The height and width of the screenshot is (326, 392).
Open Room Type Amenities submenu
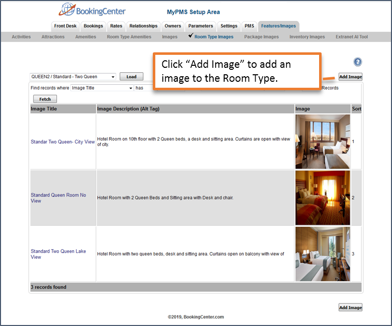point(129,37)
